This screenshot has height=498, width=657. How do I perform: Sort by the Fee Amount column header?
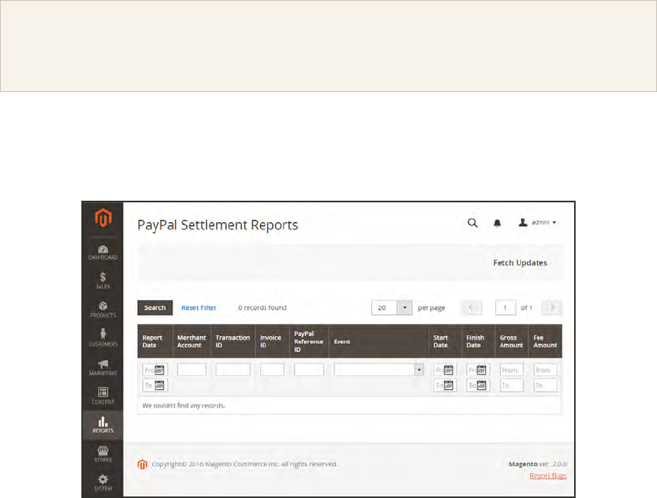click(545, 341)
